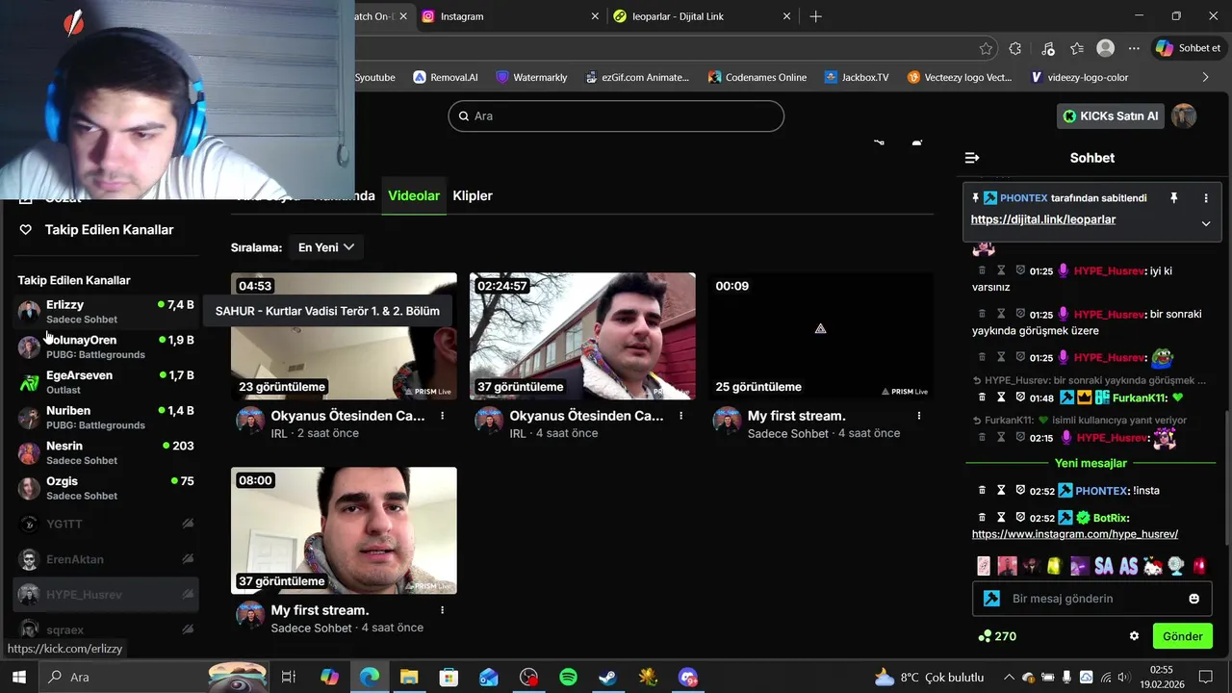Screen dimensions: 1232x693
Task: Collapse the Sohbet chat panel icon
Action: click(972, 158)
